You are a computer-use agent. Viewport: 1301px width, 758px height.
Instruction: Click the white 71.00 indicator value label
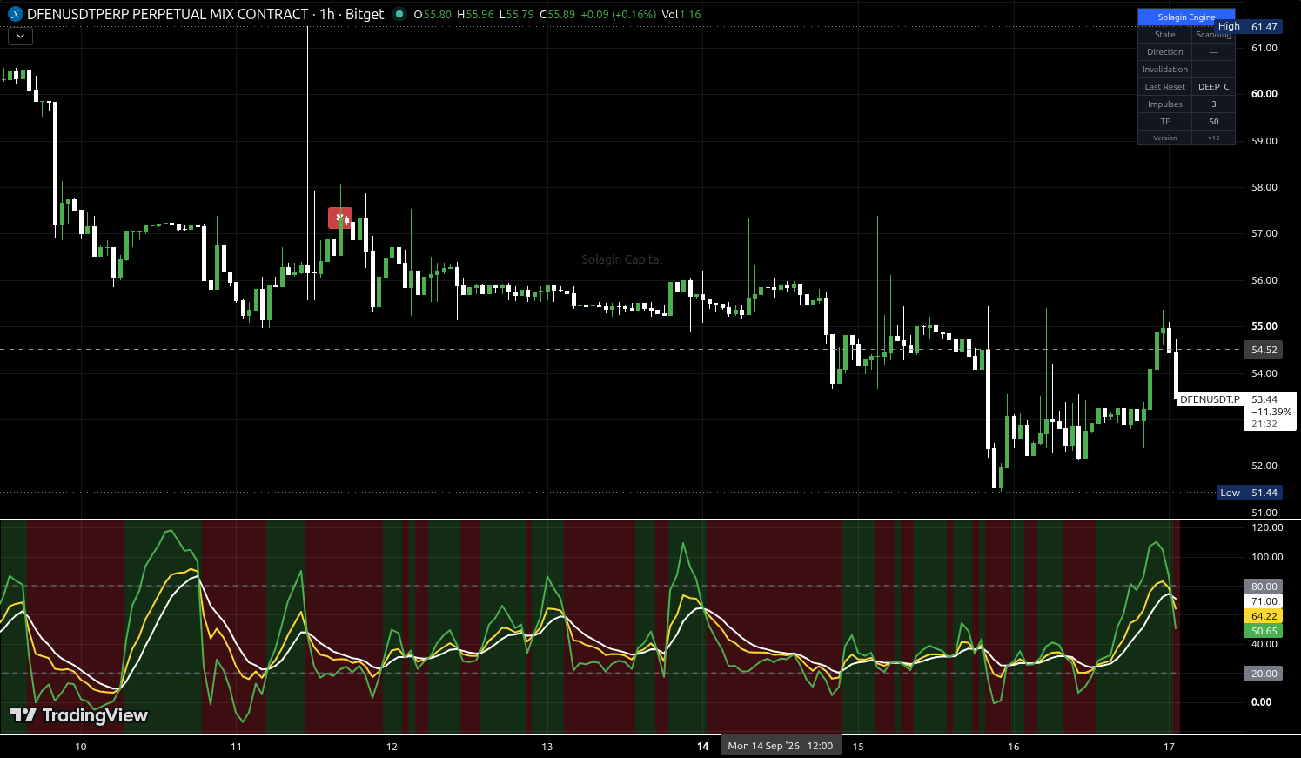click(x=1264, y=601)
